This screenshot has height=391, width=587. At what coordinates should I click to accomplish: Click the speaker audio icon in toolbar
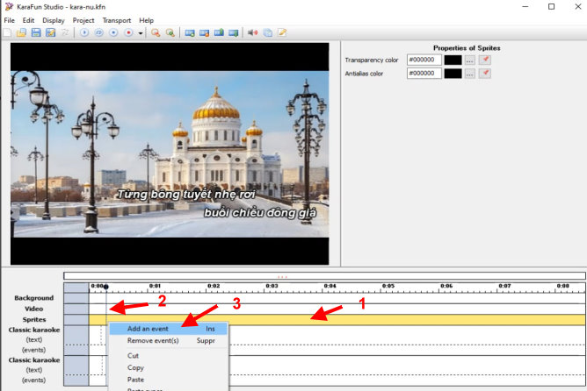[253, 32]
